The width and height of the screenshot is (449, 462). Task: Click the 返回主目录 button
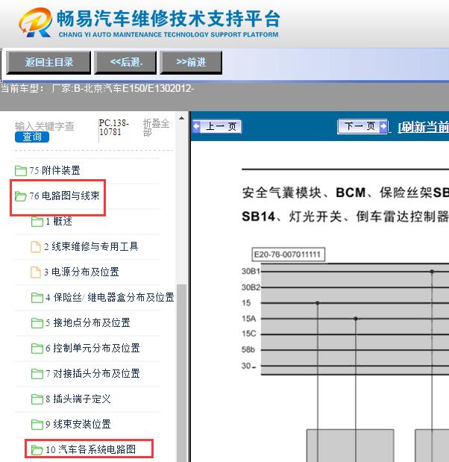pyautogui.click(x=48, y=62)
